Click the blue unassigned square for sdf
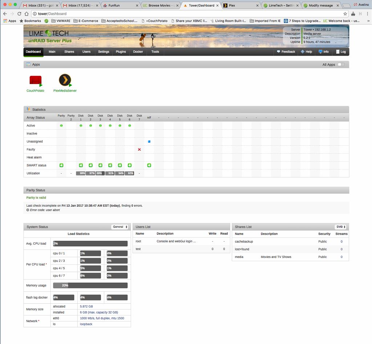Image resolution: width=372 pixels, height=344 pixels. (149, 141)
